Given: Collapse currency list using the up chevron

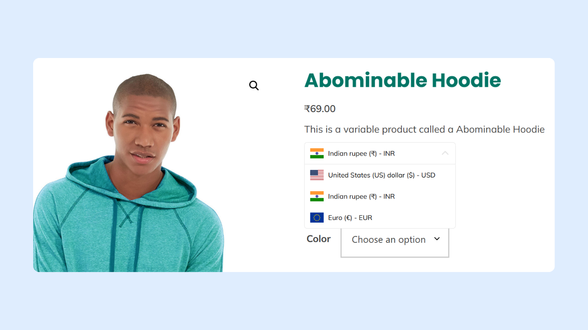Looking at the screenshot, I should pyautogui.click(x=445, y=153).
